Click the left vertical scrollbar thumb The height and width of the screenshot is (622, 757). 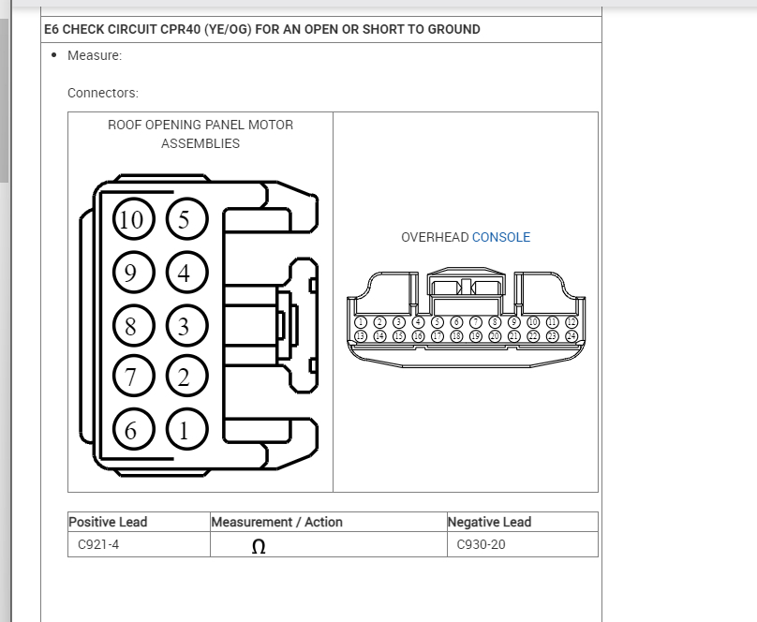click(5, 101)
